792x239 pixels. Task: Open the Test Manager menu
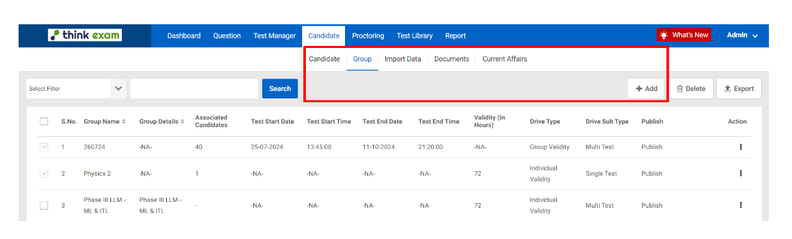click(274, 36)
